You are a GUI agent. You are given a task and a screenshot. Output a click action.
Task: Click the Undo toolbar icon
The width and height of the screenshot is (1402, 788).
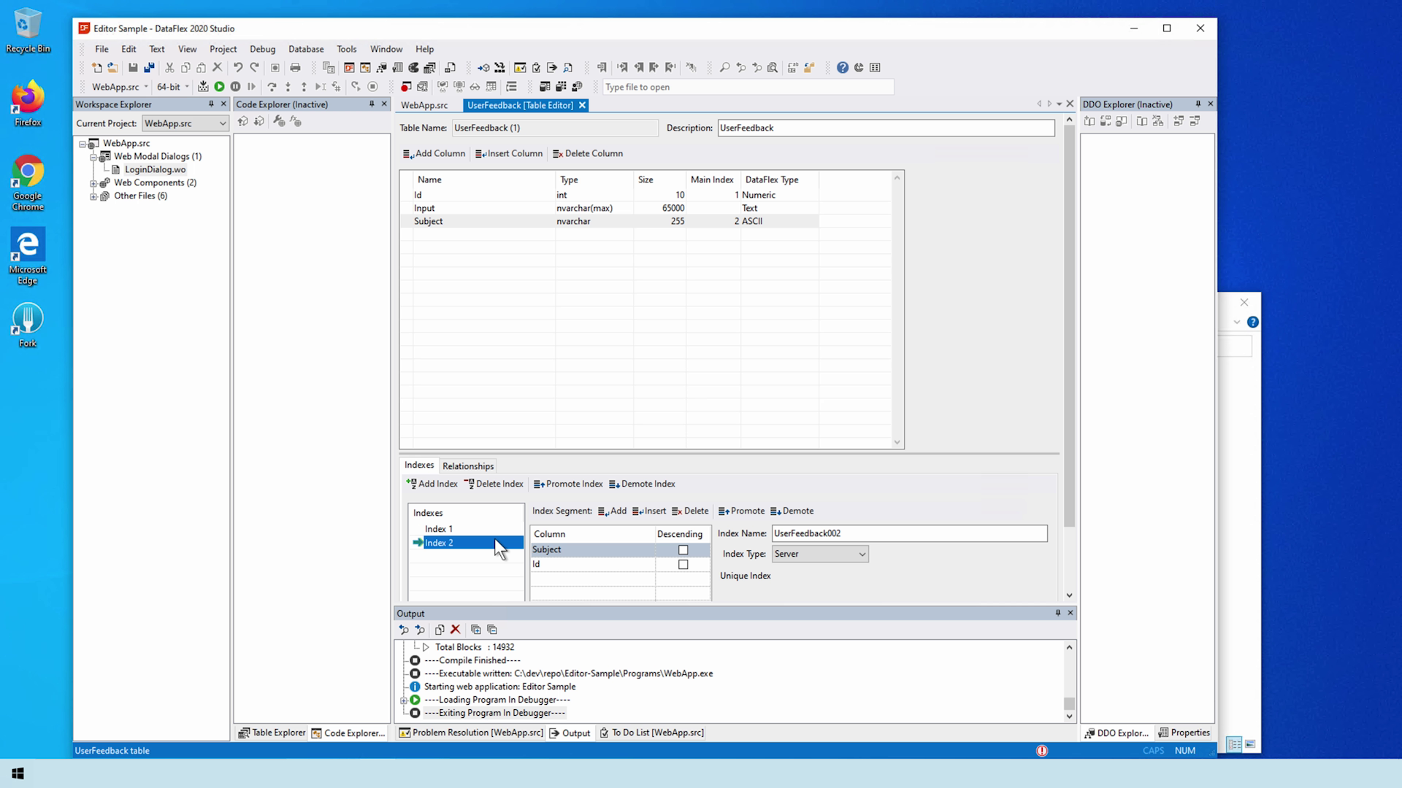[238, 67]
